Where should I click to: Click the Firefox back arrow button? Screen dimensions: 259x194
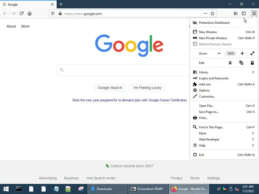[x=5, y=14]
